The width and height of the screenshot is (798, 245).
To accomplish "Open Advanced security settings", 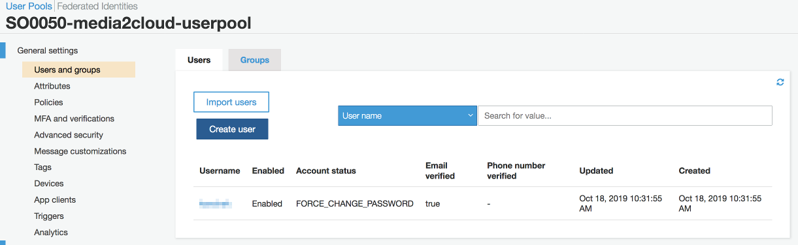I will pos(69,135).
